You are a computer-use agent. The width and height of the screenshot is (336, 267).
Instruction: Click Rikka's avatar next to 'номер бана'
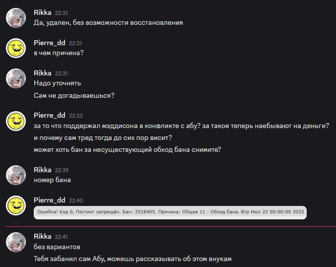click(16, 175)
